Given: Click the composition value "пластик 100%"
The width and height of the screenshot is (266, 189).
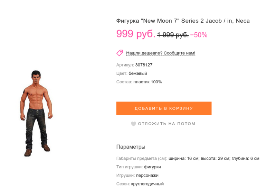Looking at the screenshot, I should 148,82.
